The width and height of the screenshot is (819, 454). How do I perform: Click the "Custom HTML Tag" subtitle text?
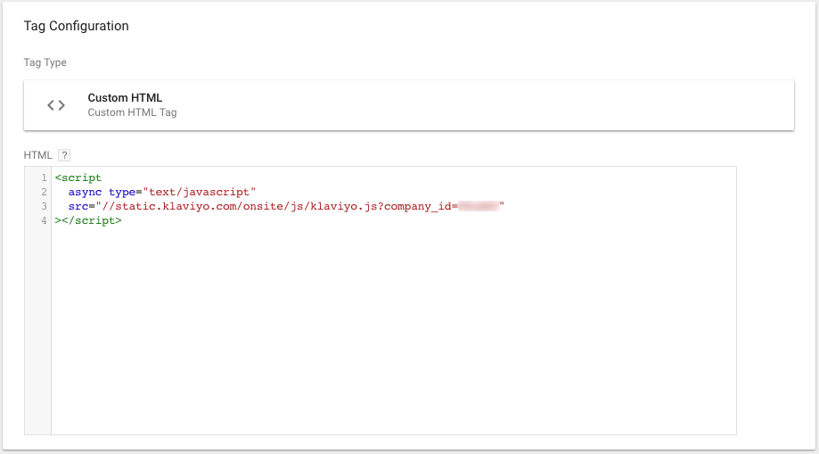132,113
